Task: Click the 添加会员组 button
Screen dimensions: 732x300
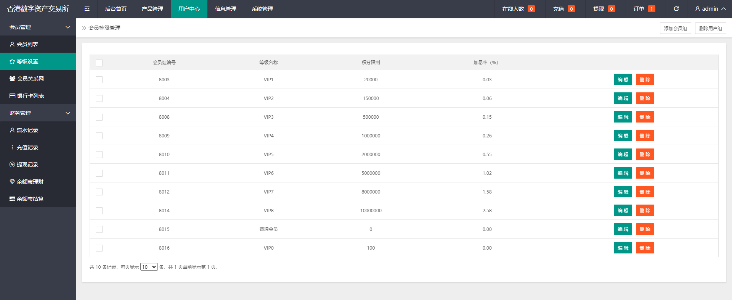Action: (675, 28)
